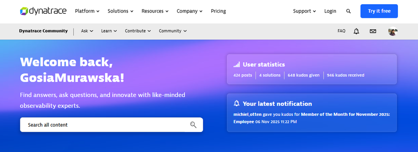Expand the Company menu
Image resolution: width=418 pixels, height=152 pixels.
[190, 11]
